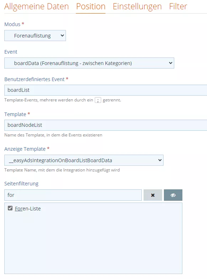Focus the Benutzerdefiniertes Event field containing boardList
The width and height of the screenshot is (207, 279).
tap(105, 90)
